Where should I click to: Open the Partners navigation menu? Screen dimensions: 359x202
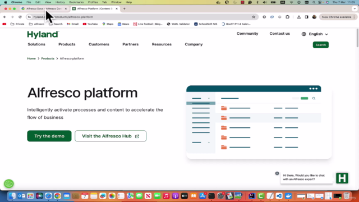pos(131,44)
